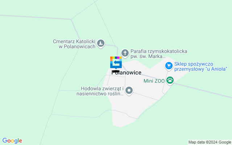The width and height of the screenshot is (232, 145).
Task: Click the "nasiennictwo roślin..." text line
Action: coord(100,94)
